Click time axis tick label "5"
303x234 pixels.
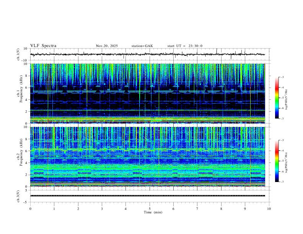150,209
